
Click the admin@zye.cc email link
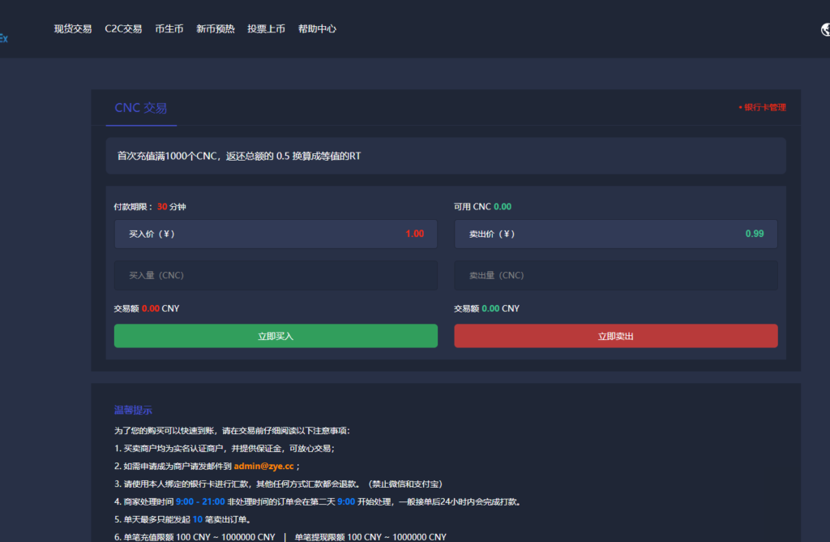[263, 467]
